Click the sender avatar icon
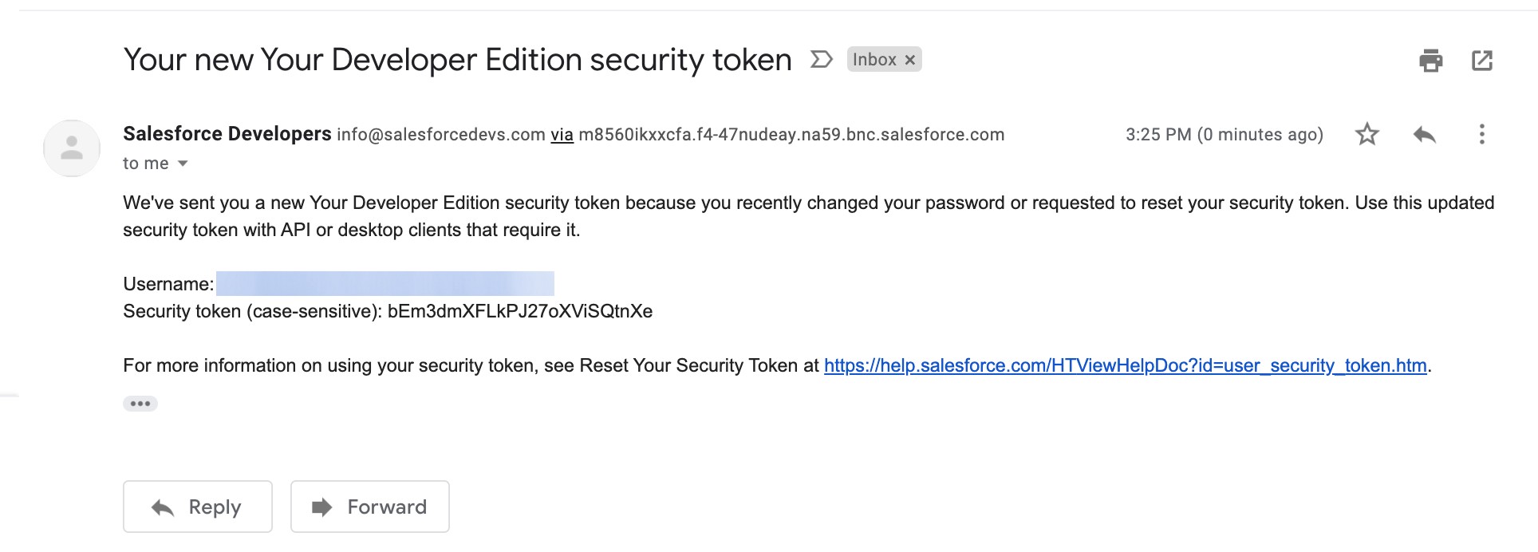 [x=72, y=148]
